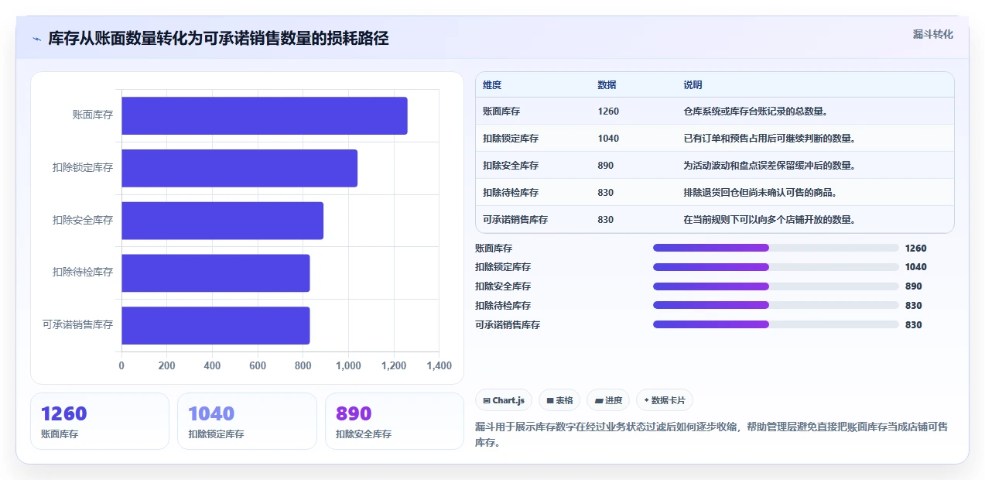Viewport: 985px width, 480px height.
Task: Select the description 仓库系统或库存台账记录的总数量。
Action: point(756,111)
